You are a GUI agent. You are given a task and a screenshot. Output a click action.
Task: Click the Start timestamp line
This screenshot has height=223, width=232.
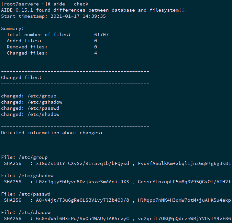click(x=53, y=16)
